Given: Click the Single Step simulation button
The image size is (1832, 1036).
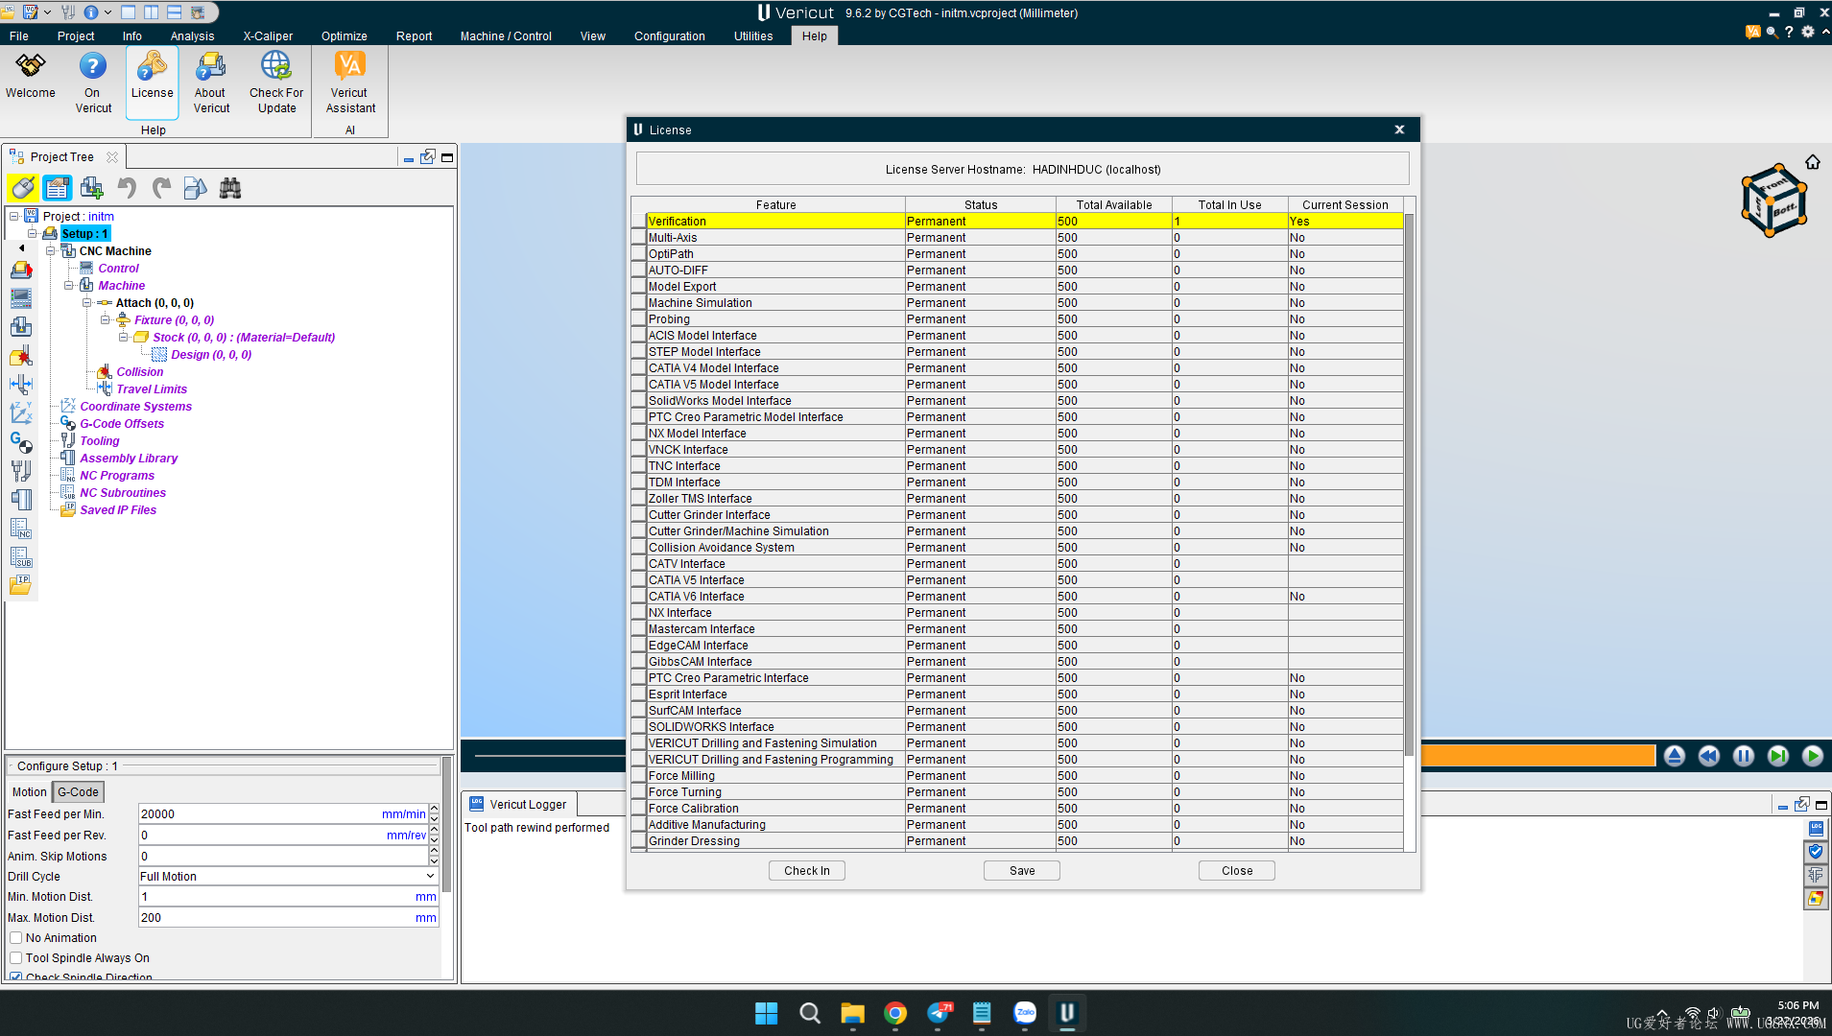Looking at the screenshot, I should click(x=1777, y=756).
